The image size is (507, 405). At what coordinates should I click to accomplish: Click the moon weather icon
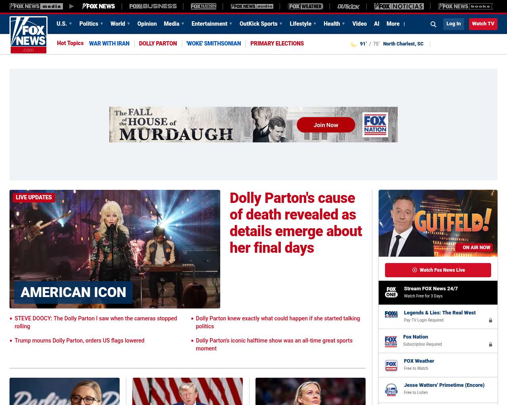click(x=353, y=44)
